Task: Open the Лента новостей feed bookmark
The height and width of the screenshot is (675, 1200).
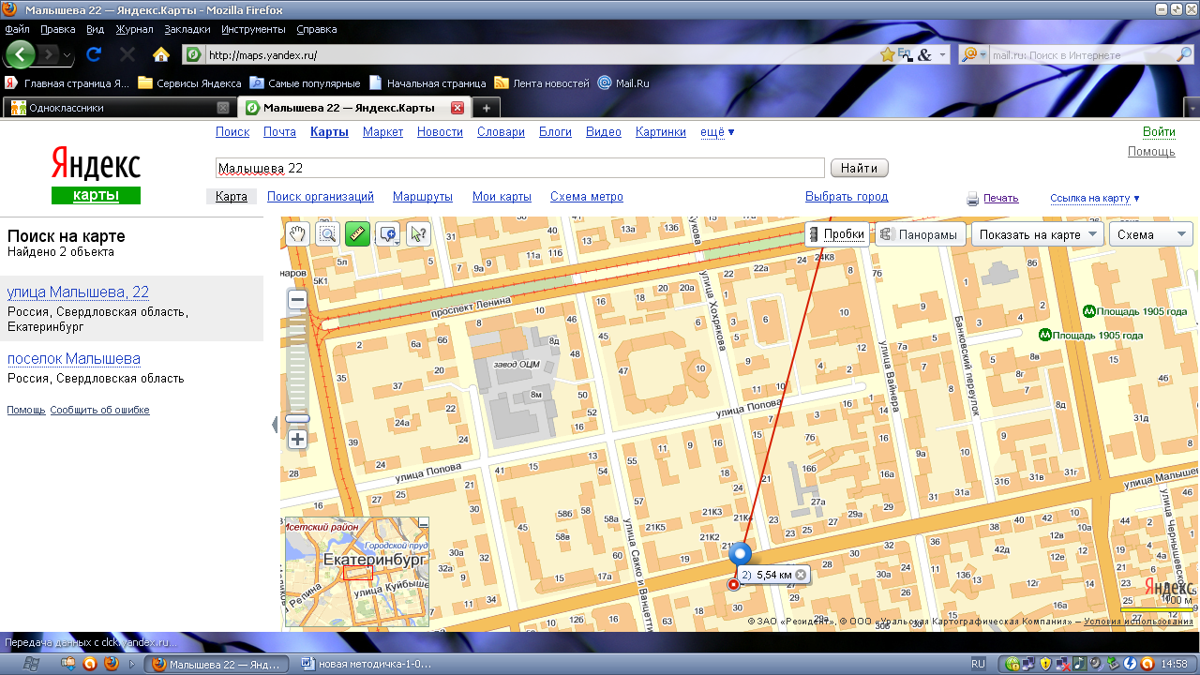Action: point(542,82)
